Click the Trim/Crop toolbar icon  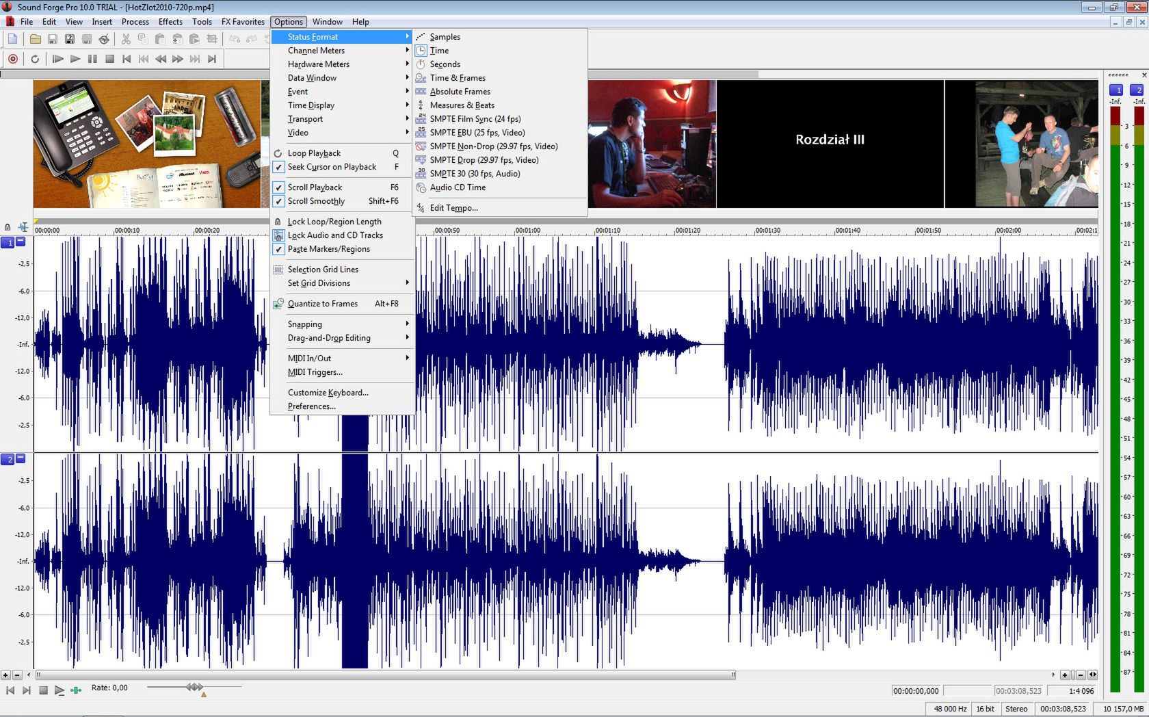tap(212, 40)
